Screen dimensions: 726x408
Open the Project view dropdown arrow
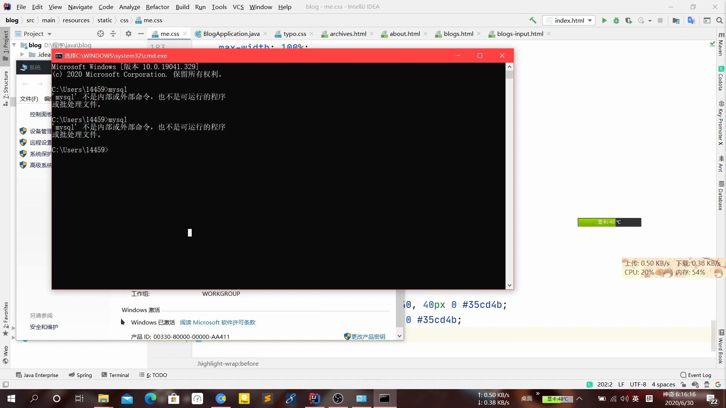click(x=50, y=34)
